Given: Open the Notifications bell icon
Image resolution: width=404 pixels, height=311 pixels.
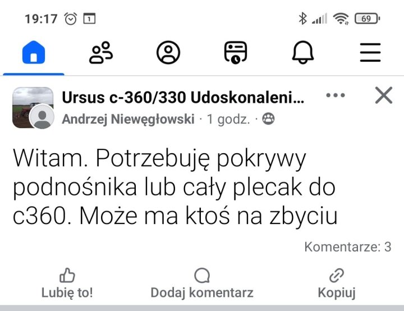Looking at the screenshot, I should (x=303, y=53).
